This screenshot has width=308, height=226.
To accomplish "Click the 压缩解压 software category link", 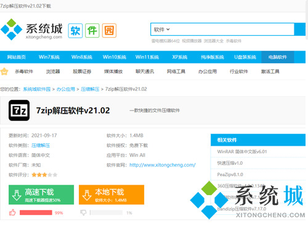I will [41, 145].
